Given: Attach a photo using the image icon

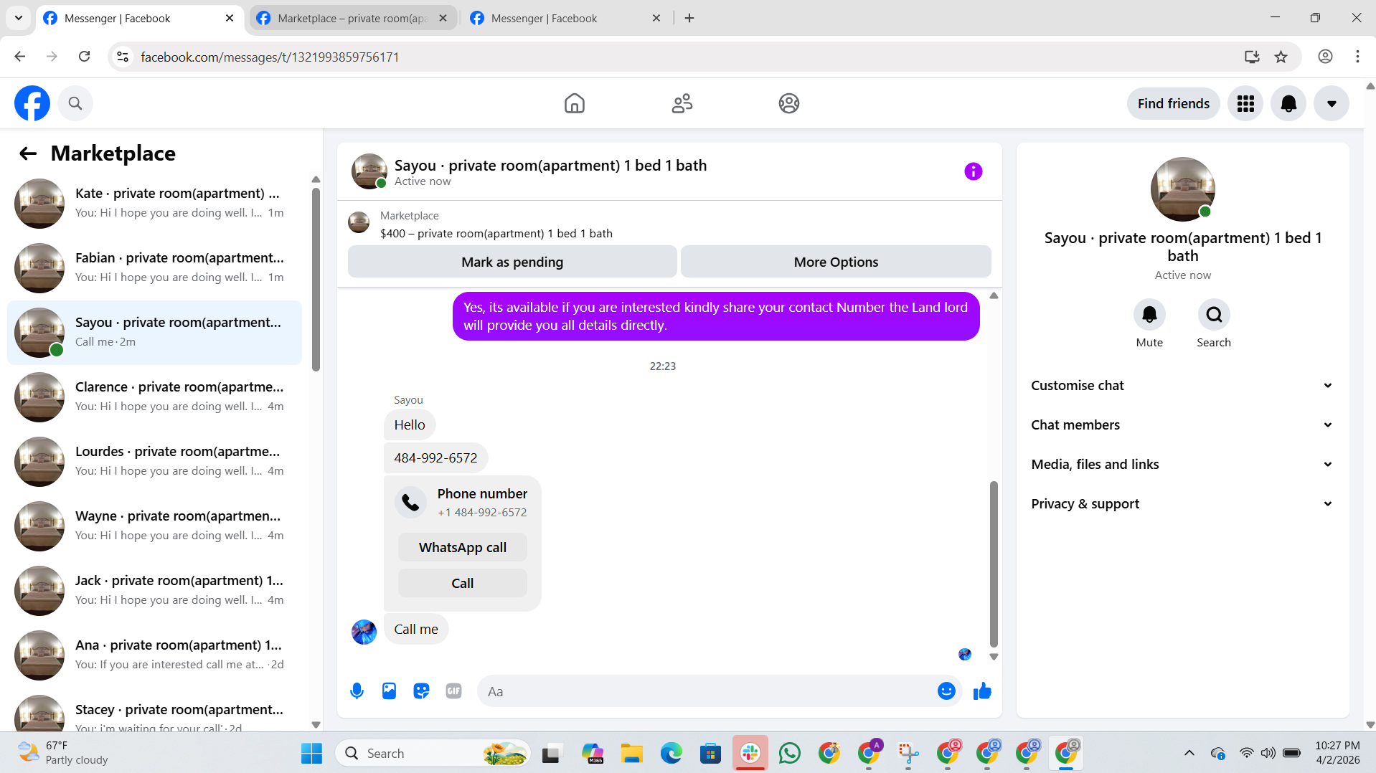Looking at the screenshot, I should click(389, 691).
